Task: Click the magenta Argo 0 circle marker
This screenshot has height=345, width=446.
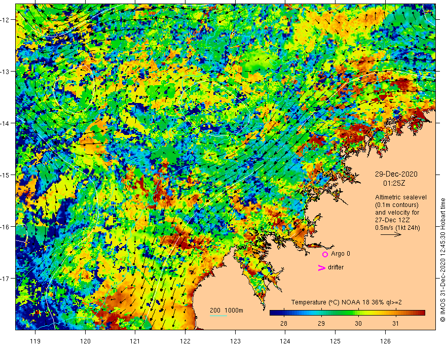Action: click(x=325, y=254)
